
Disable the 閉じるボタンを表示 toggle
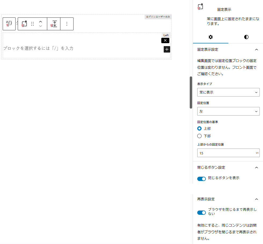[202, 179]
